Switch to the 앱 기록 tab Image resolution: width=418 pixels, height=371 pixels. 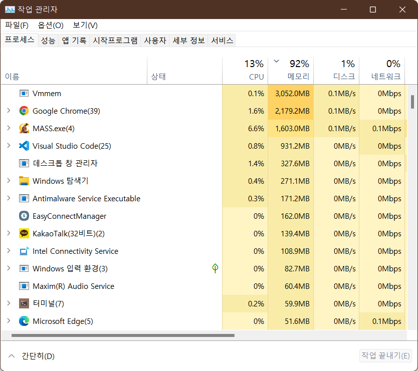point(74,41)
